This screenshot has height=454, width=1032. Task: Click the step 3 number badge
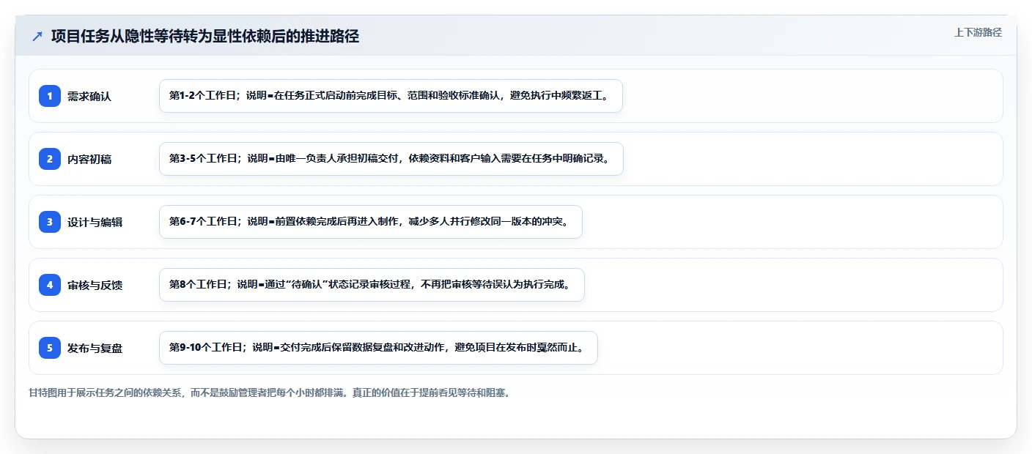[x=50, y=222]
